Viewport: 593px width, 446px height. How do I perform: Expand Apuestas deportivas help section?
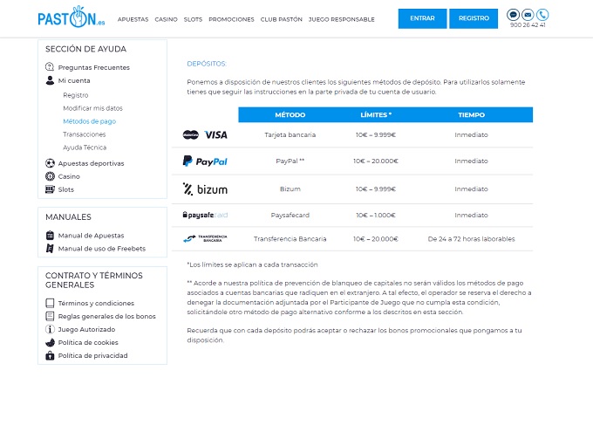[x=91, y=163]
